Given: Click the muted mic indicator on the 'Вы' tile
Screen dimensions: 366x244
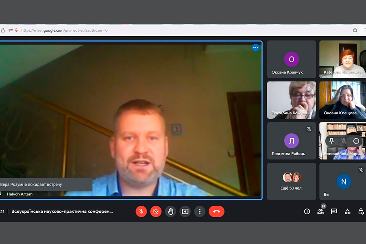Looking at the screenshot, I should coord(361,170).
